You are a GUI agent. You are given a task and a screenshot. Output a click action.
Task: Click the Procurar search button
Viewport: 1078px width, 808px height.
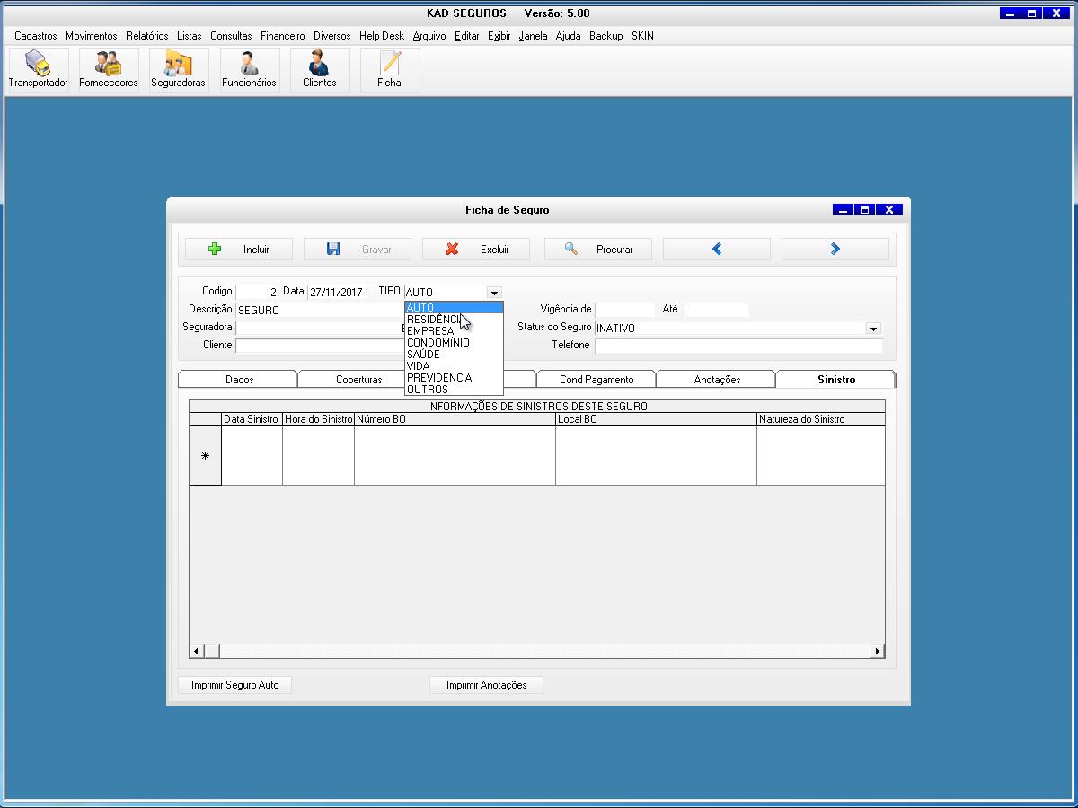click(597, 250)
